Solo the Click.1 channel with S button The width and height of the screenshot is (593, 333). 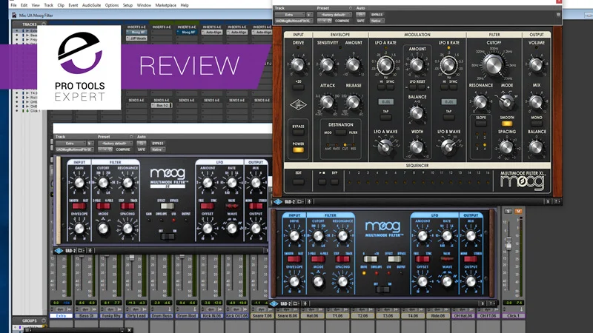508,211
